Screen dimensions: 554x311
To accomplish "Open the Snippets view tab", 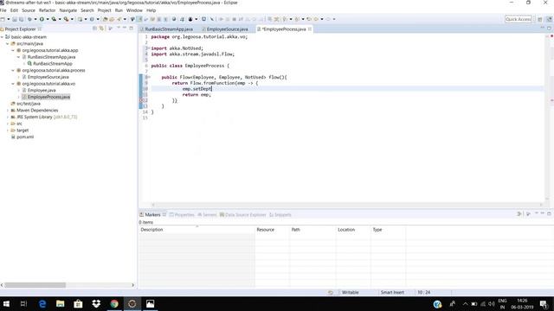I will click(280, 215).
